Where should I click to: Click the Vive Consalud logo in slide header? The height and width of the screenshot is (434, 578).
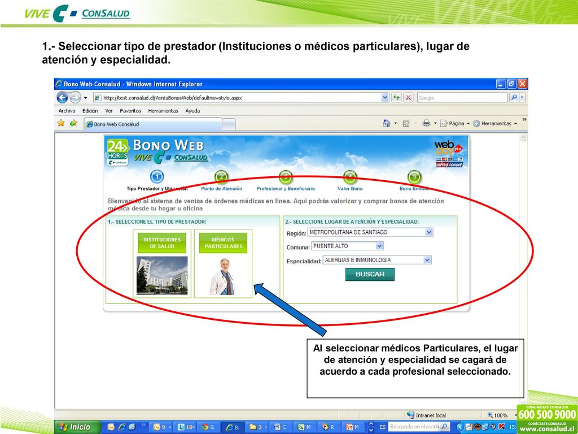point(77,14)
